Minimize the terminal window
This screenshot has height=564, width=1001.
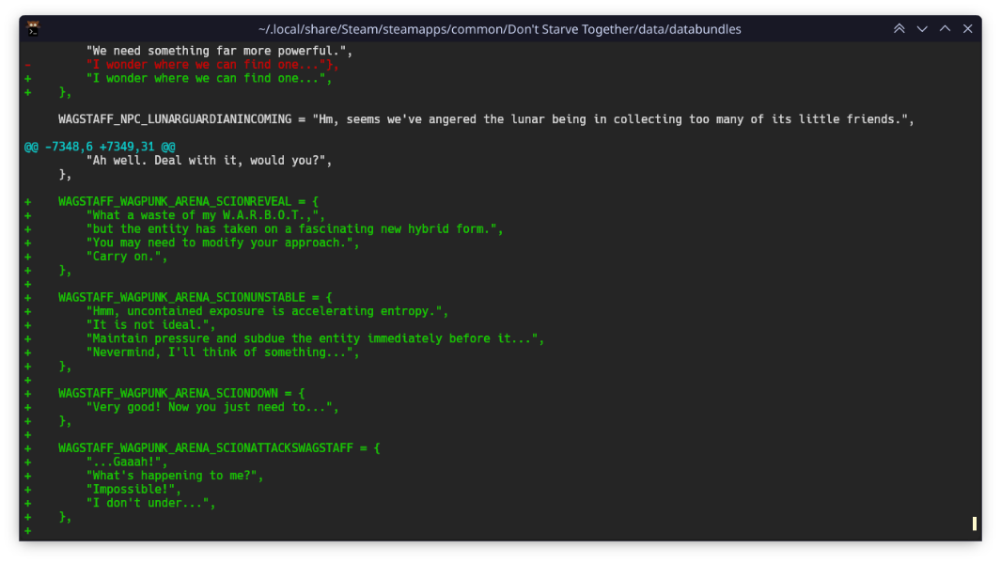click(922, 29)
